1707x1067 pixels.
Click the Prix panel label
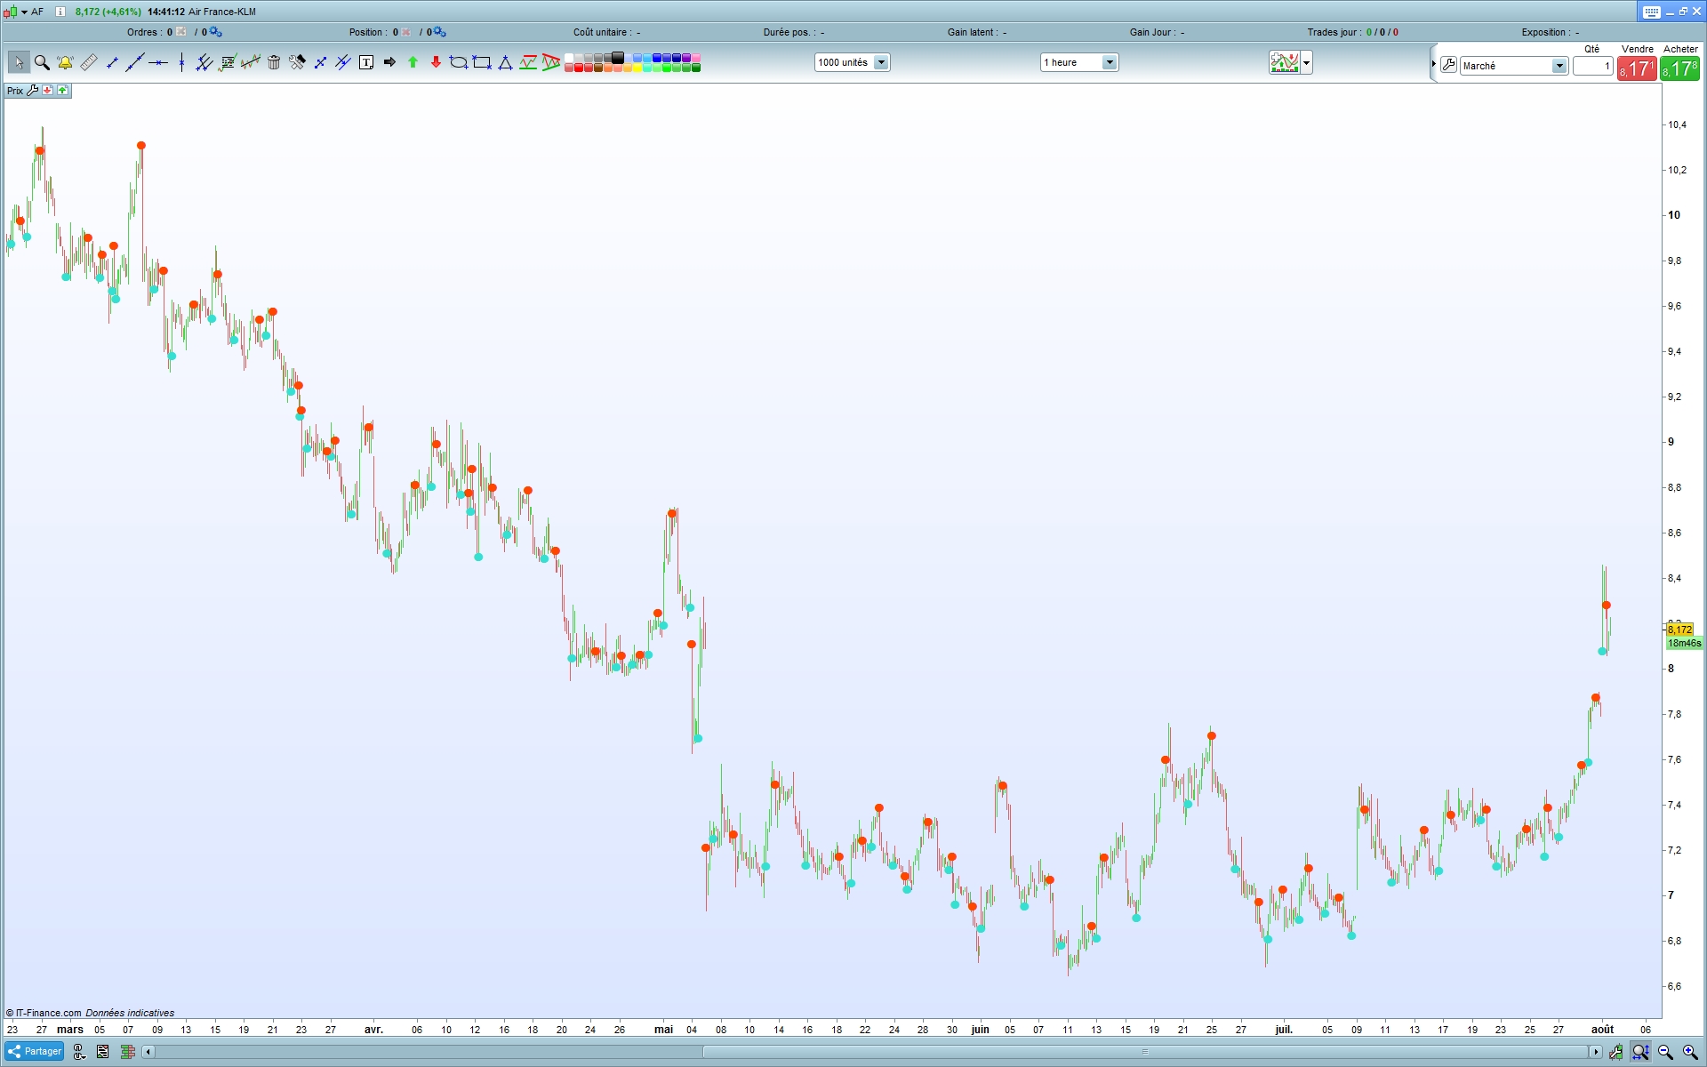(x=15, y=91)
